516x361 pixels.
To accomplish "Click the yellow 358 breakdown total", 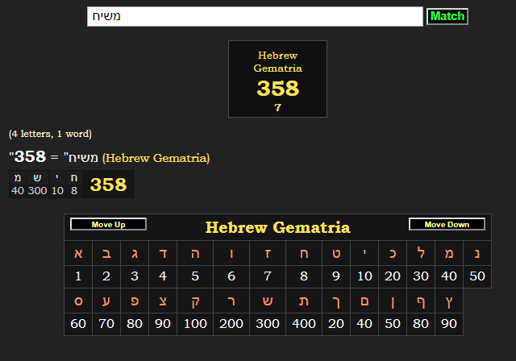I will 108,185.
